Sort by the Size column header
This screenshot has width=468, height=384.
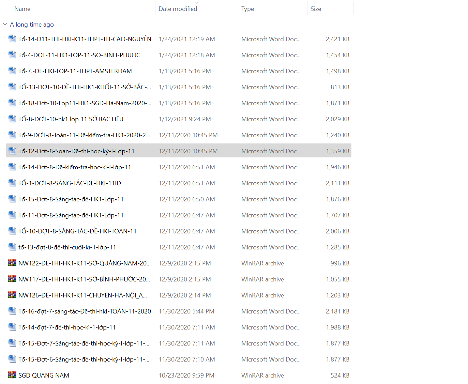(x=316, y=9)
